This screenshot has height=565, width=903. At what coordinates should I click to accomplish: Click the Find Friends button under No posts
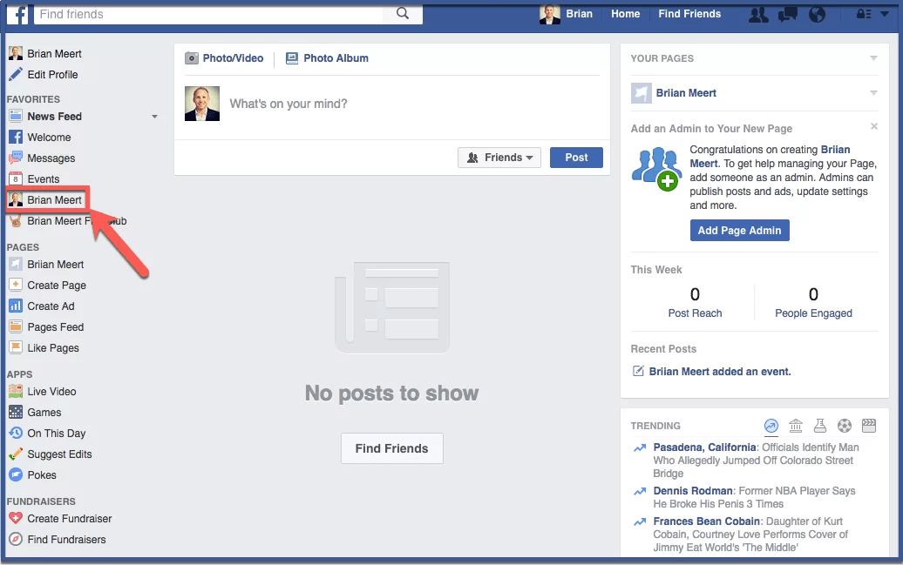(x=391, y=448)
